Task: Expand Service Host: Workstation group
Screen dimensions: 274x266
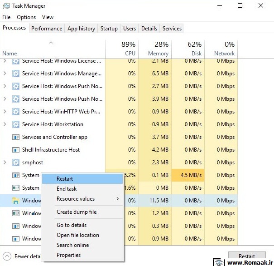Action: click(5, 124)
